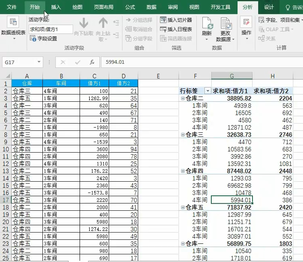Viewport: 303px width, 262px height.
Task: Click the formula bar showing 5994.01
Action: tap(202, 62)
